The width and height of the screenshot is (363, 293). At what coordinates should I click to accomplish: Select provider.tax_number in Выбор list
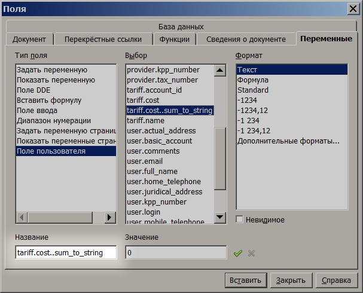click(170, 80)
